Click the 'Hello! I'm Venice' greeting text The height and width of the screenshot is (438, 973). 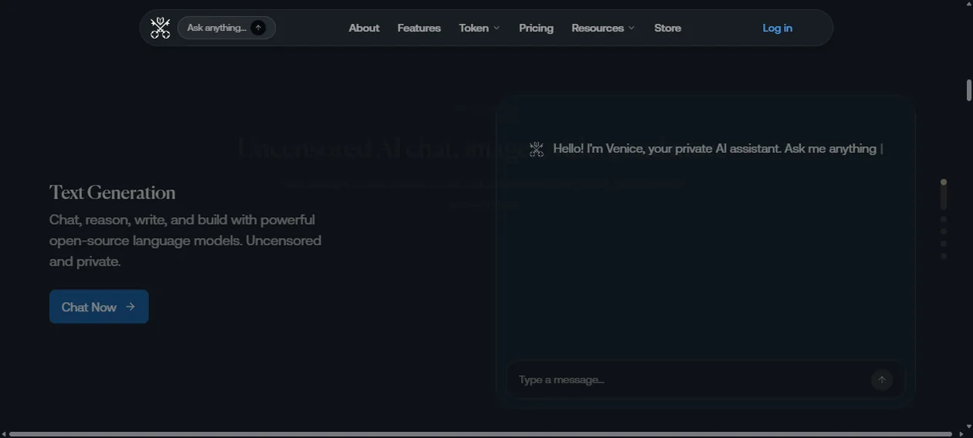click(715, 148)
